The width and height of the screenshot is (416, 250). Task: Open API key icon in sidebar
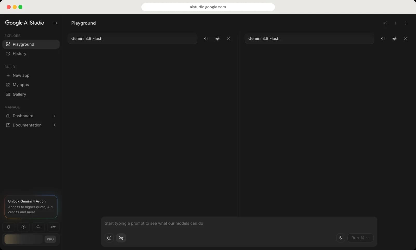click(53, 227)
